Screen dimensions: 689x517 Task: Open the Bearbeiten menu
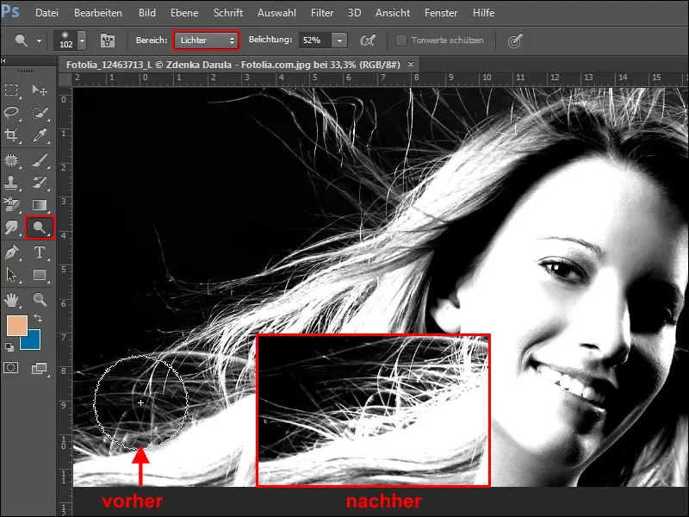98,13
